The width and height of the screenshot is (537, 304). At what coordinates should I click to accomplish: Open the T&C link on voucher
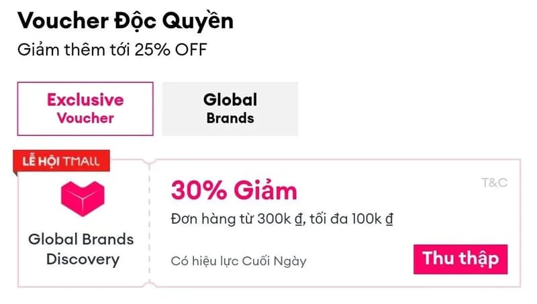tap(494, 182)
